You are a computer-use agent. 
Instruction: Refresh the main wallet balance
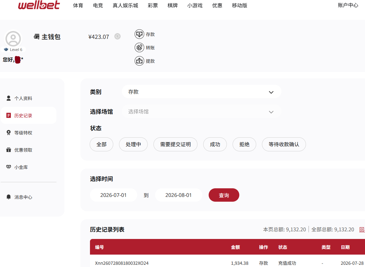pyautogui.click(x=117, y=37)
